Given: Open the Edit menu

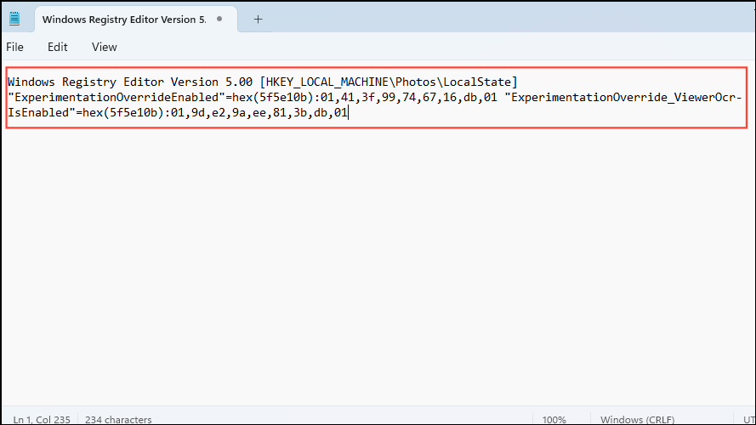Looking at the screenshot, I should [58, 47].
